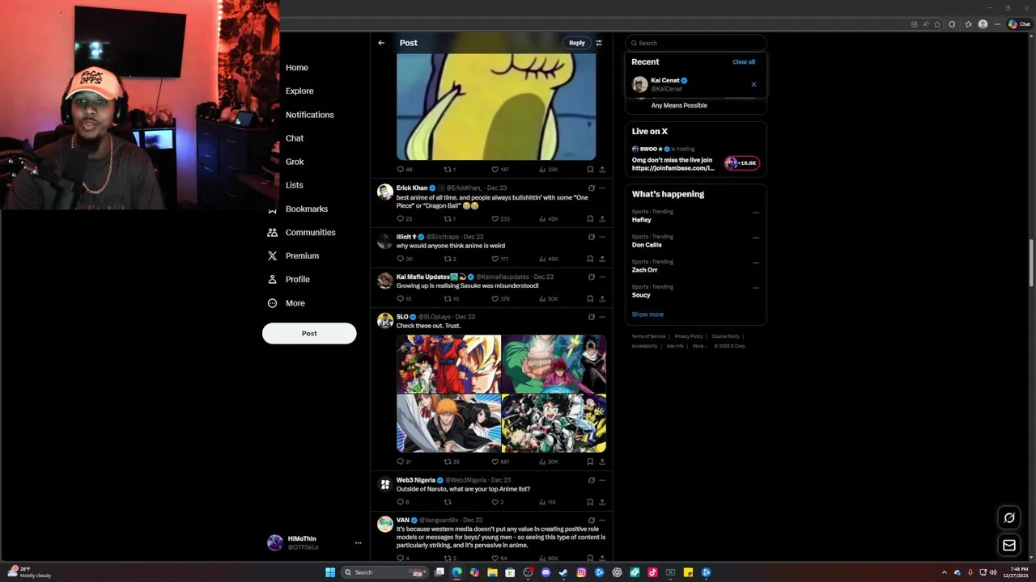
Task: Open the Copilot Chat button in Edge
Action: coord(1019,24)
